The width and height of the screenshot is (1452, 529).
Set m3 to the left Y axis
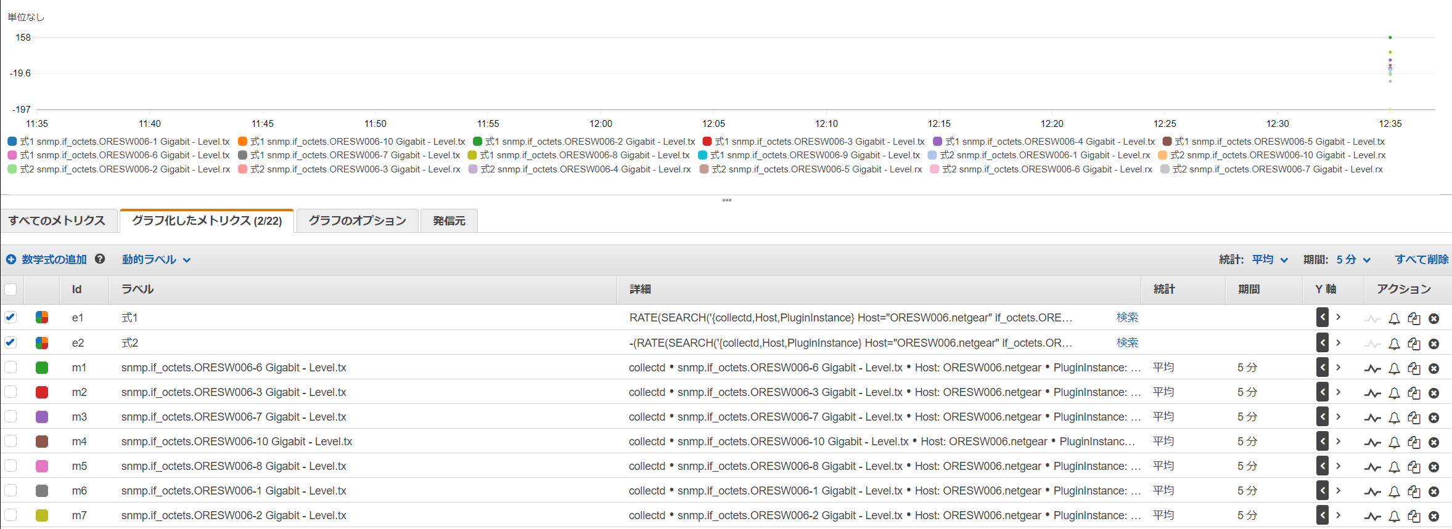(x=1323, y=416)
